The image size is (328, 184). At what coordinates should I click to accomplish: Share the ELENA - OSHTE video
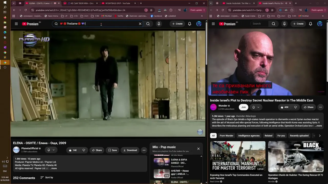(97, 150)
